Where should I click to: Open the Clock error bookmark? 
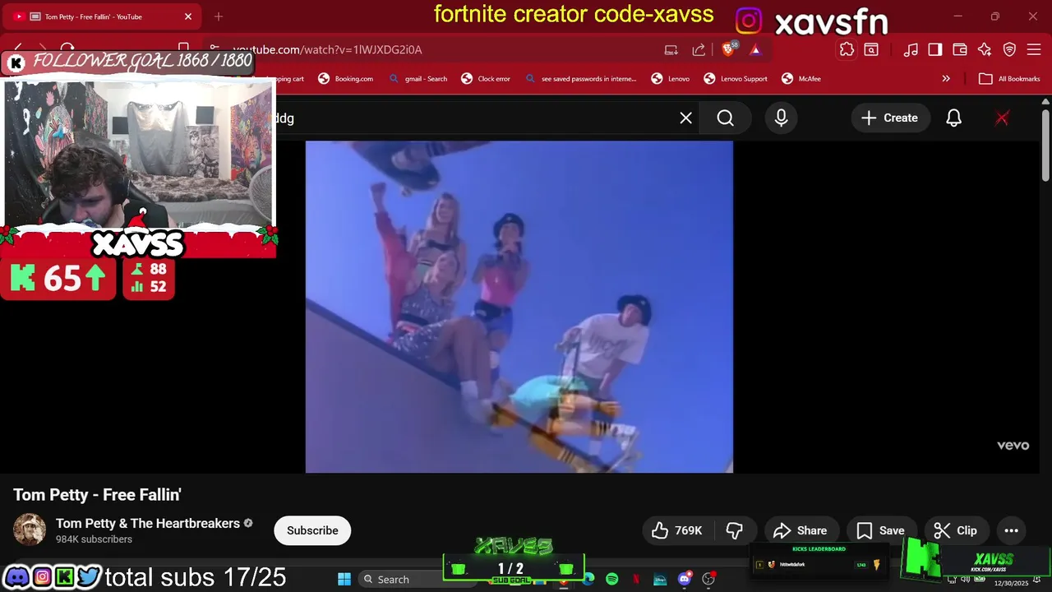pyautogui.click(x=485, y=79)
